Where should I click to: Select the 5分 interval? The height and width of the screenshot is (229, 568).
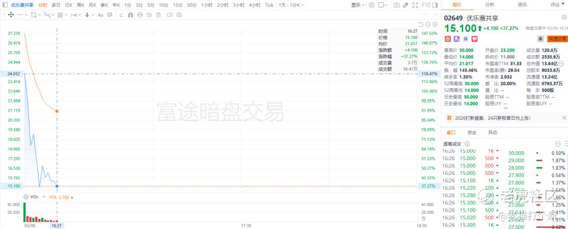[x=151, y=5]
